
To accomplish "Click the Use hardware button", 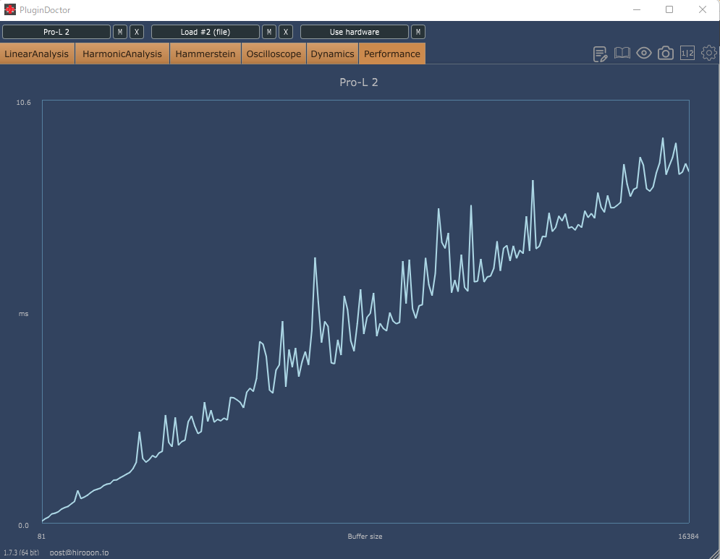I will click(x=355, y=32).
